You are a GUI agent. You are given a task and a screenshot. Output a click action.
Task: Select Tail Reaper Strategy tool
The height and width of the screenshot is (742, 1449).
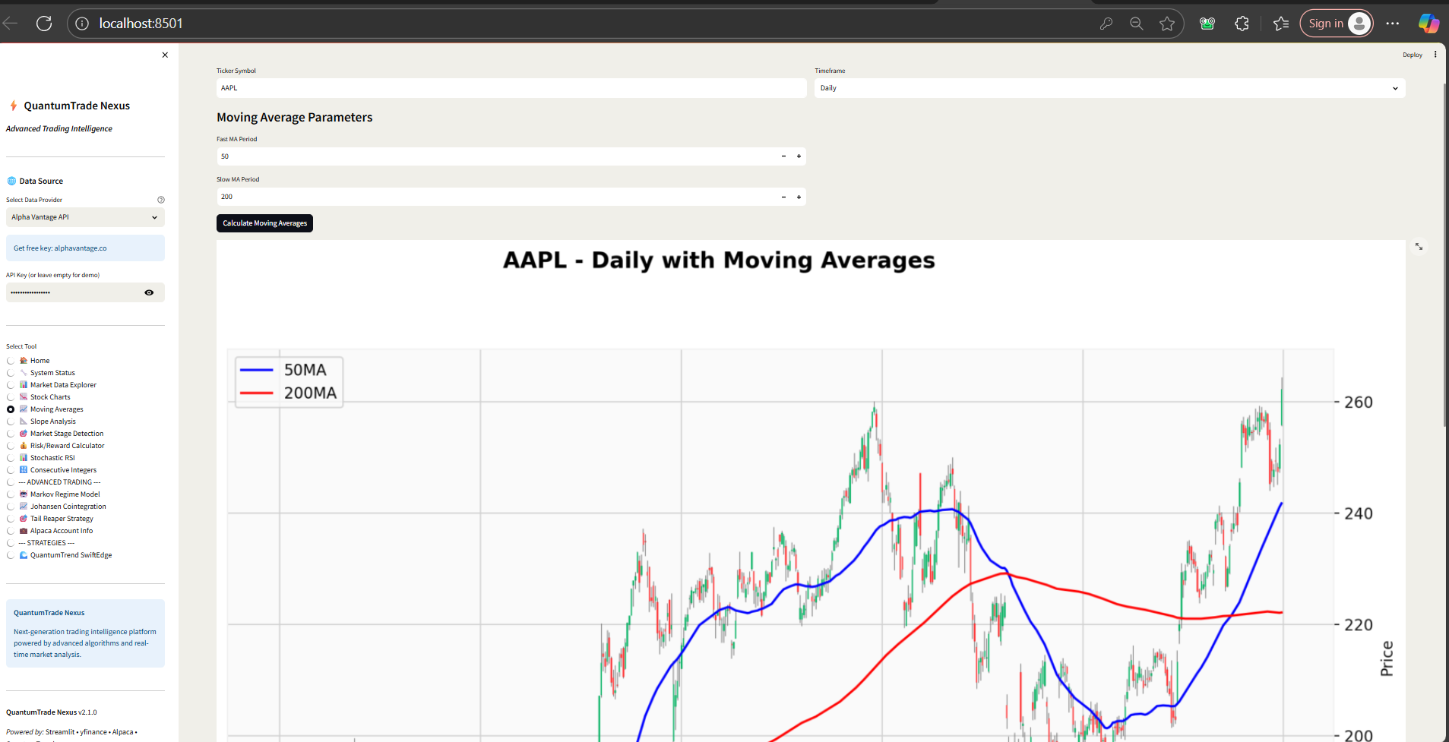coord(11,519)
